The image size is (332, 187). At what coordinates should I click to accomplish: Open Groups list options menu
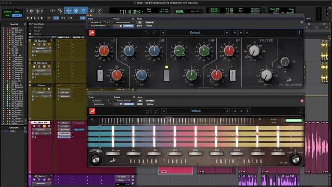click(x=25, y=128)
